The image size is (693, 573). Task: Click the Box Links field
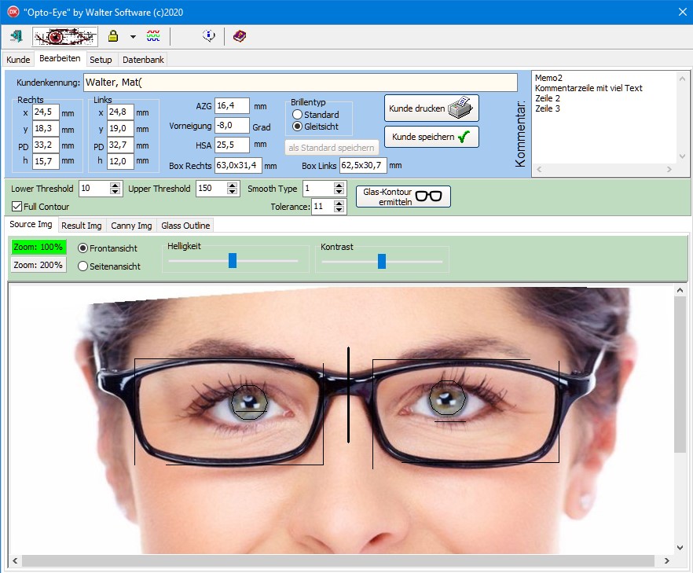coord(363,166)
